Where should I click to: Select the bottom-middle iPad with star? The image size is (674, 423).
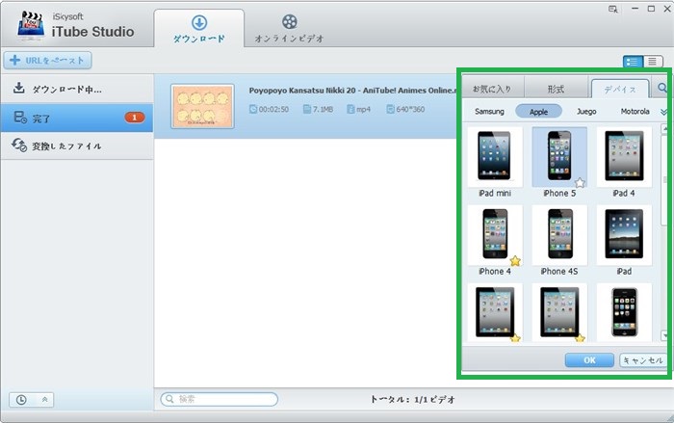pos(559,312)
